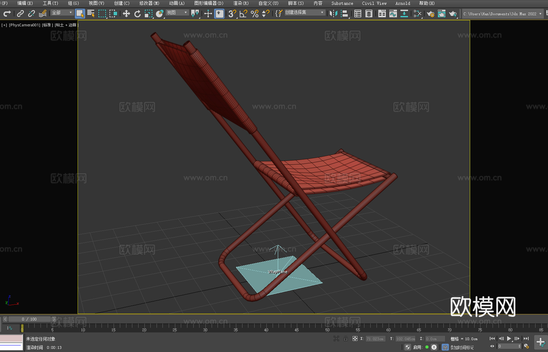The height and width of the screenshot is (352, 548).
Task: Select the Scale tool
Action: click(149, 13)
